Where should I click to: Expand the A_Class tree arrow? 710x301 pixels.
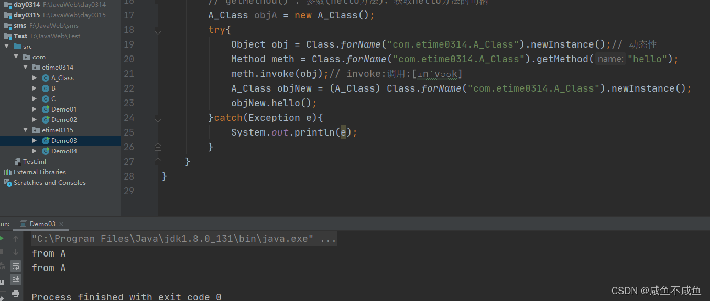click(x=35, y=78)
